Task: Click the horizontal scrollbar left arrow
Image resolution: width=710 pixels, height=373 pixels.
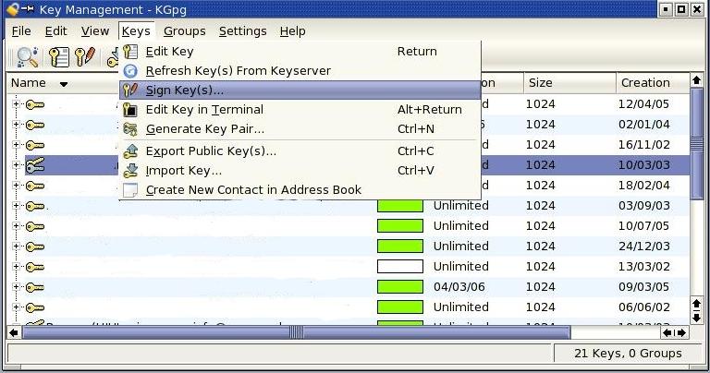Action: pos(14,333)
